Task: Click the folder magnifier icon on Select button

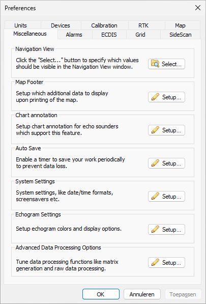Action: (x=155, y=64)
